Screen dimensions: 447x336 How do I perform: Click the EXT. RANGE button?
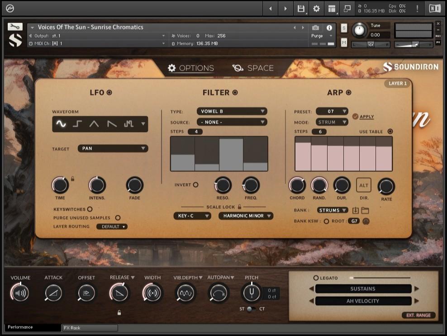[418, 315]
